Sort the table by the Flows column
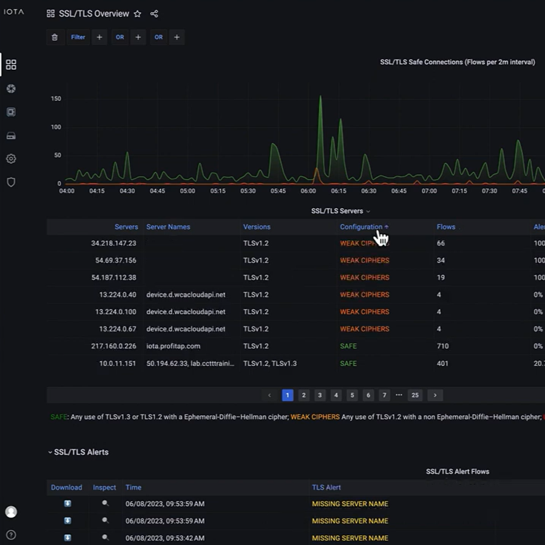The height and width of the screenshot is (545, 545). (x=446, y=226)
